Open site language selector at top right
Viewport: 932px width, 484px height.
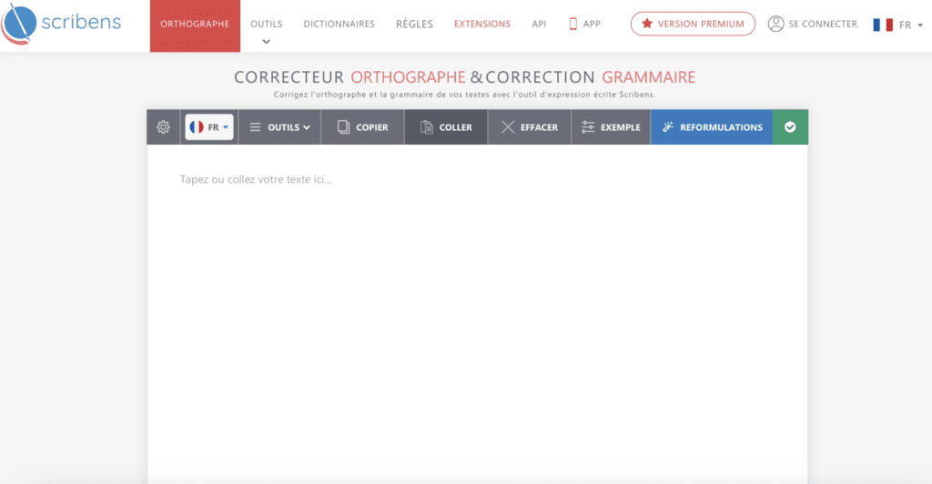pyautogui.click(x=895, y=25)
